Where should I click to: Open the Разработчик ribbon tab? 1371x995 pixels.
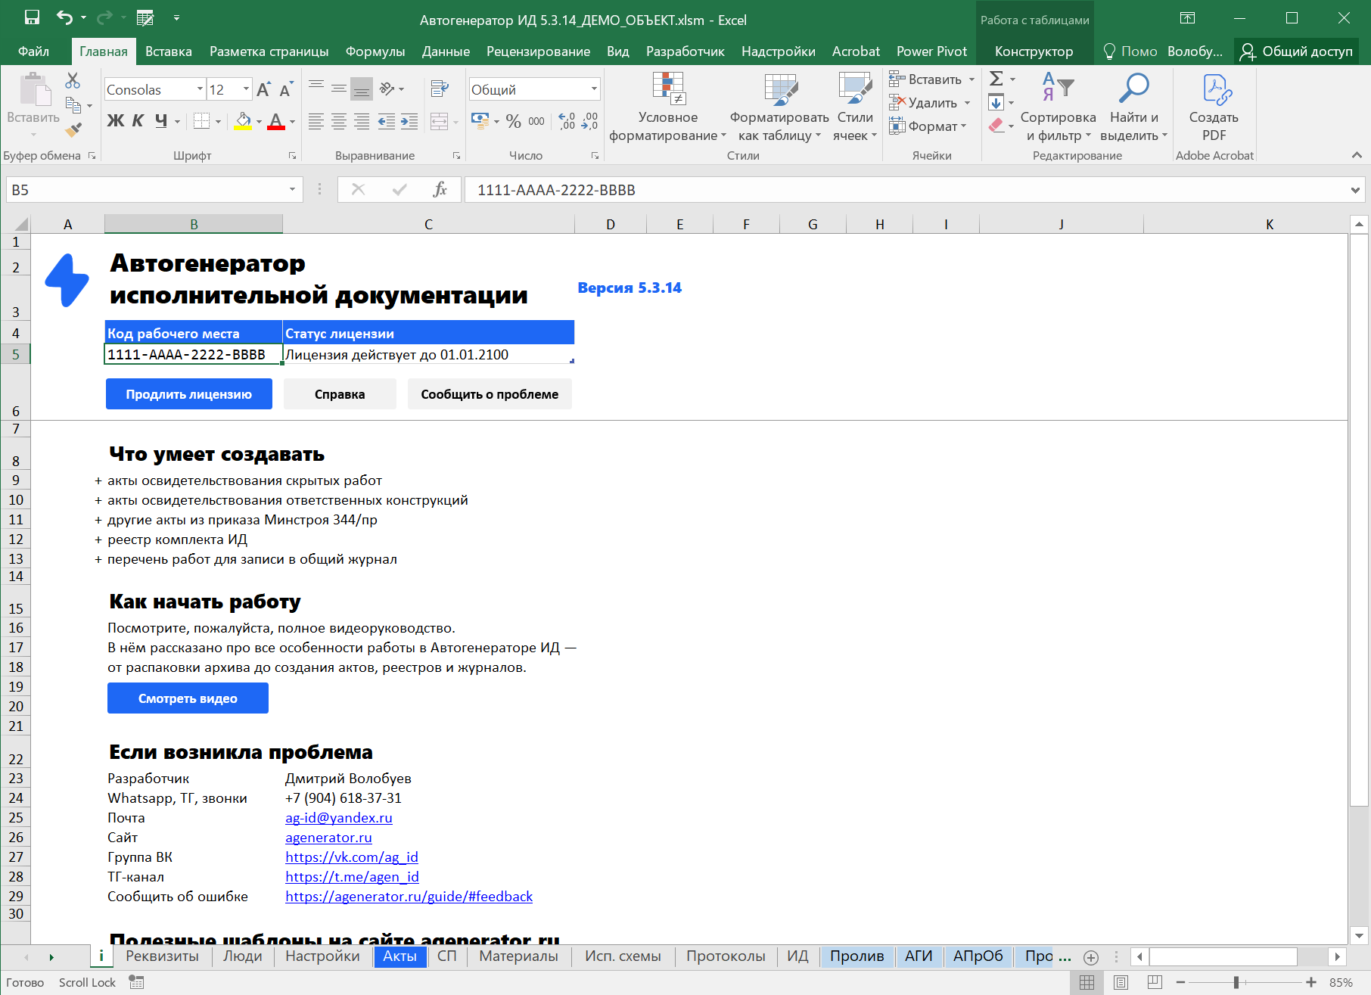685,51
